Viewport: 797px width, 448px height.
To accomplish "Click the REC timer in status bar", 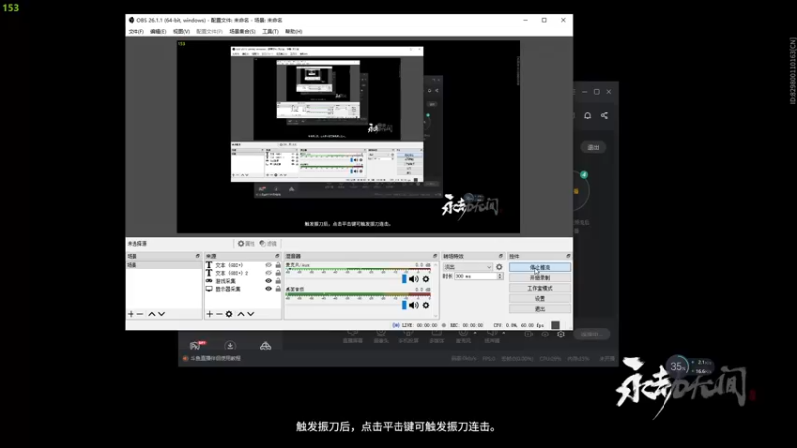I will coord(467,325).
